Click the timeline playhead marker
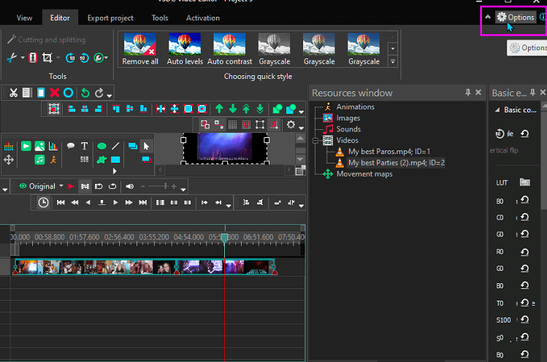This screenshot has width=547, height=362. (225, 238)
